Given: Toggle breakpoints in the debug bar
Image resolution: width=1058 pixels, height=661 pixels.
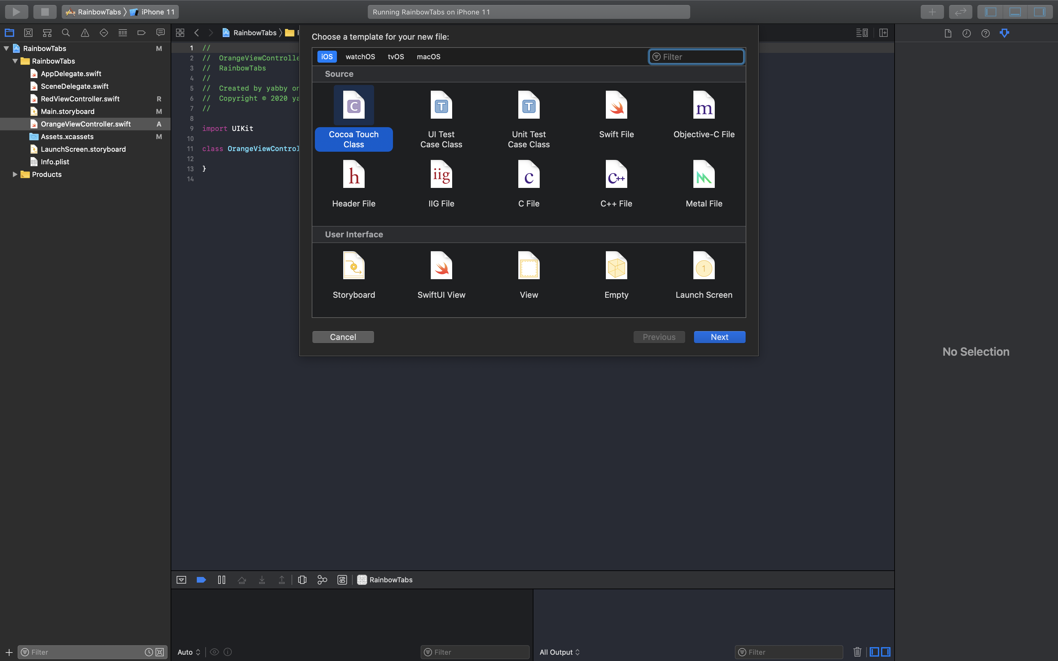Looking at the screenshot, I should click(202, 580).
